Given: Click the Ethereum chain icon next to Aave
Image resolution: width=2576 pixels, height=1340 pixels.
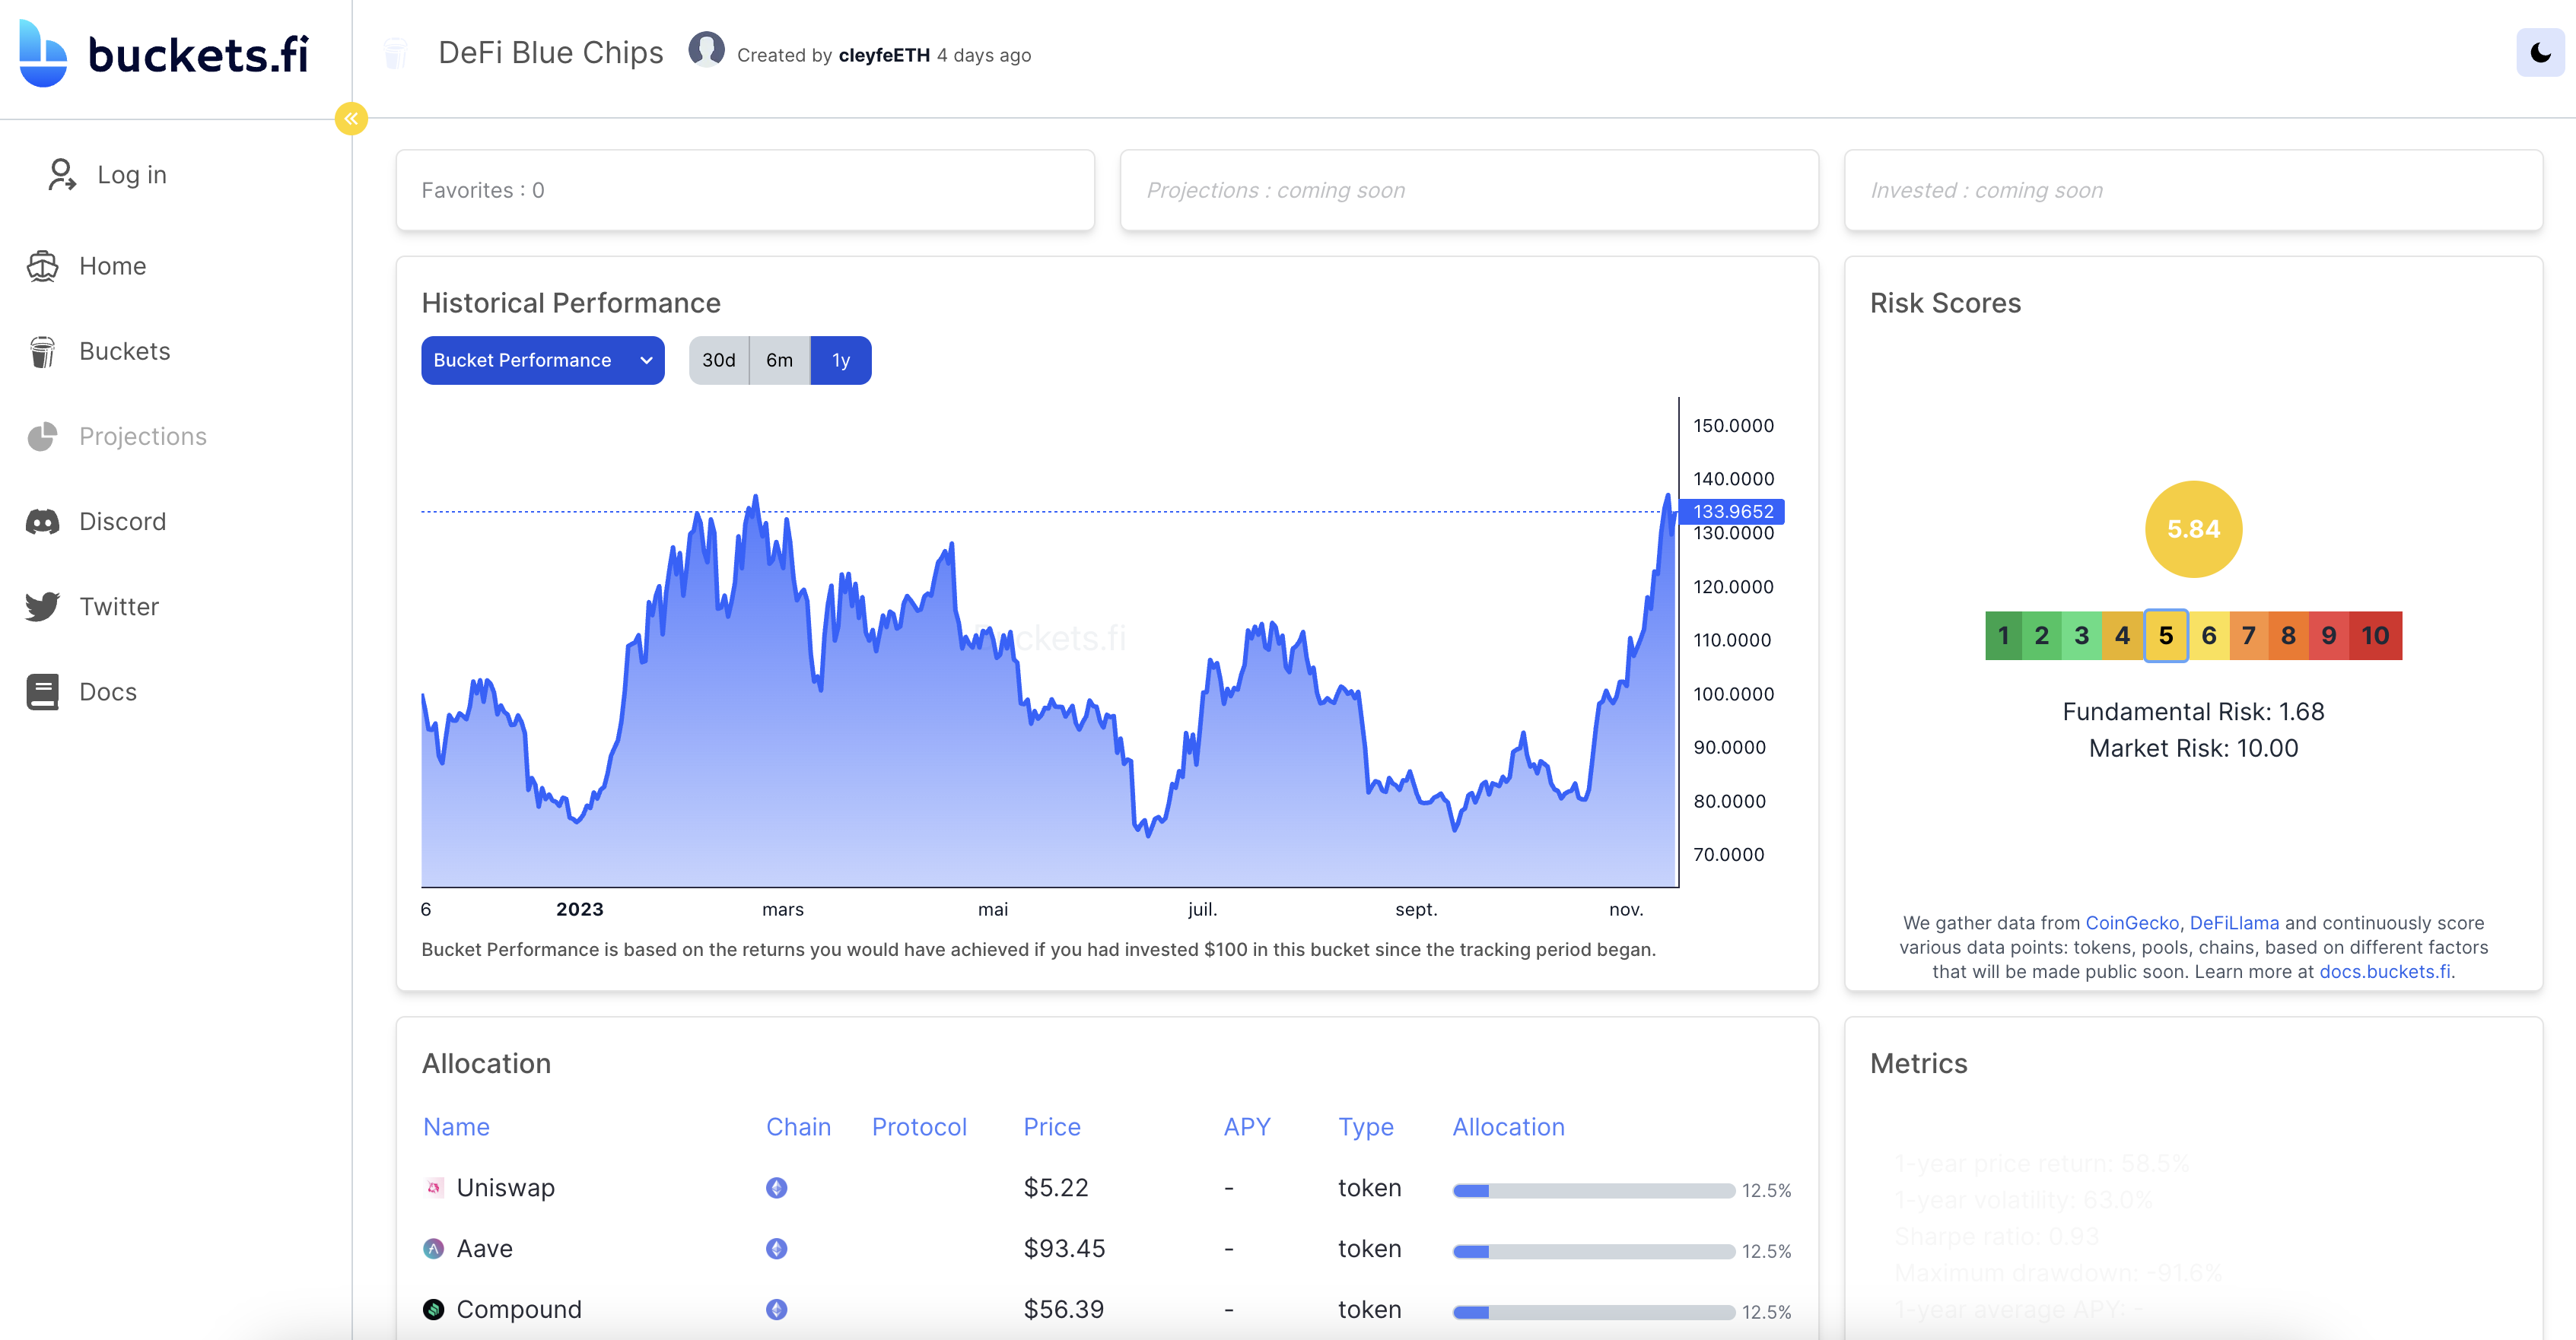Looking at the screenshot, I should point(776,1249).
